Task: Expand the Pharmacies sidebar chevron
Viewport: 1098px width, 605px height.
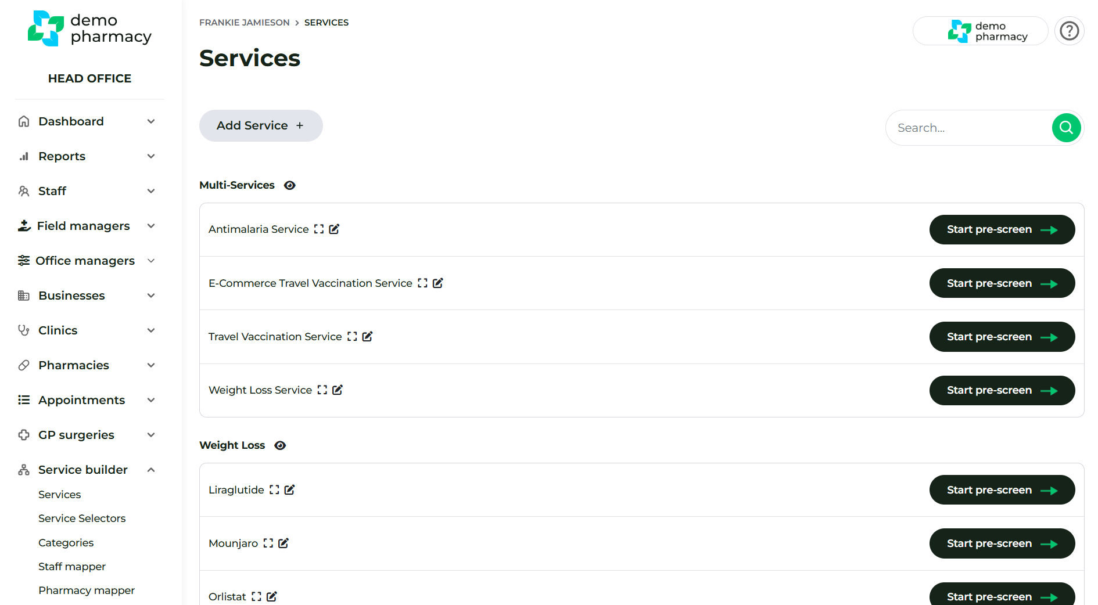Action: click(151, 365)
